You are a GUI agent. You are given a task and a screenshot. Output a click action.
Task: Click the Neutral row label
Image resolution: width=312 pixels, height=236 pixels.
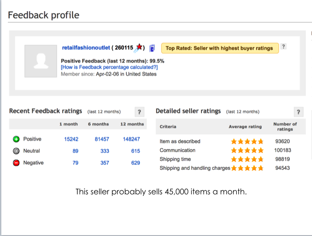[x=32, y=151]
